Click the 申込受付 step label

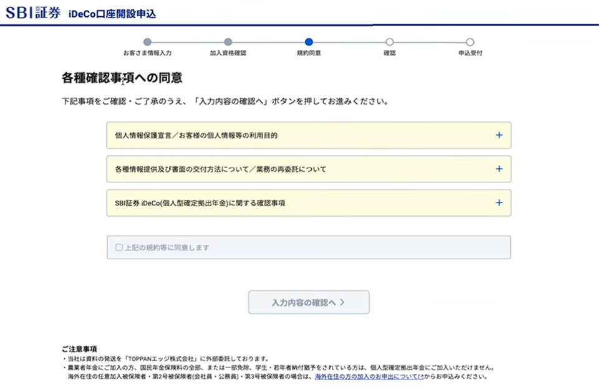point(470,53)
